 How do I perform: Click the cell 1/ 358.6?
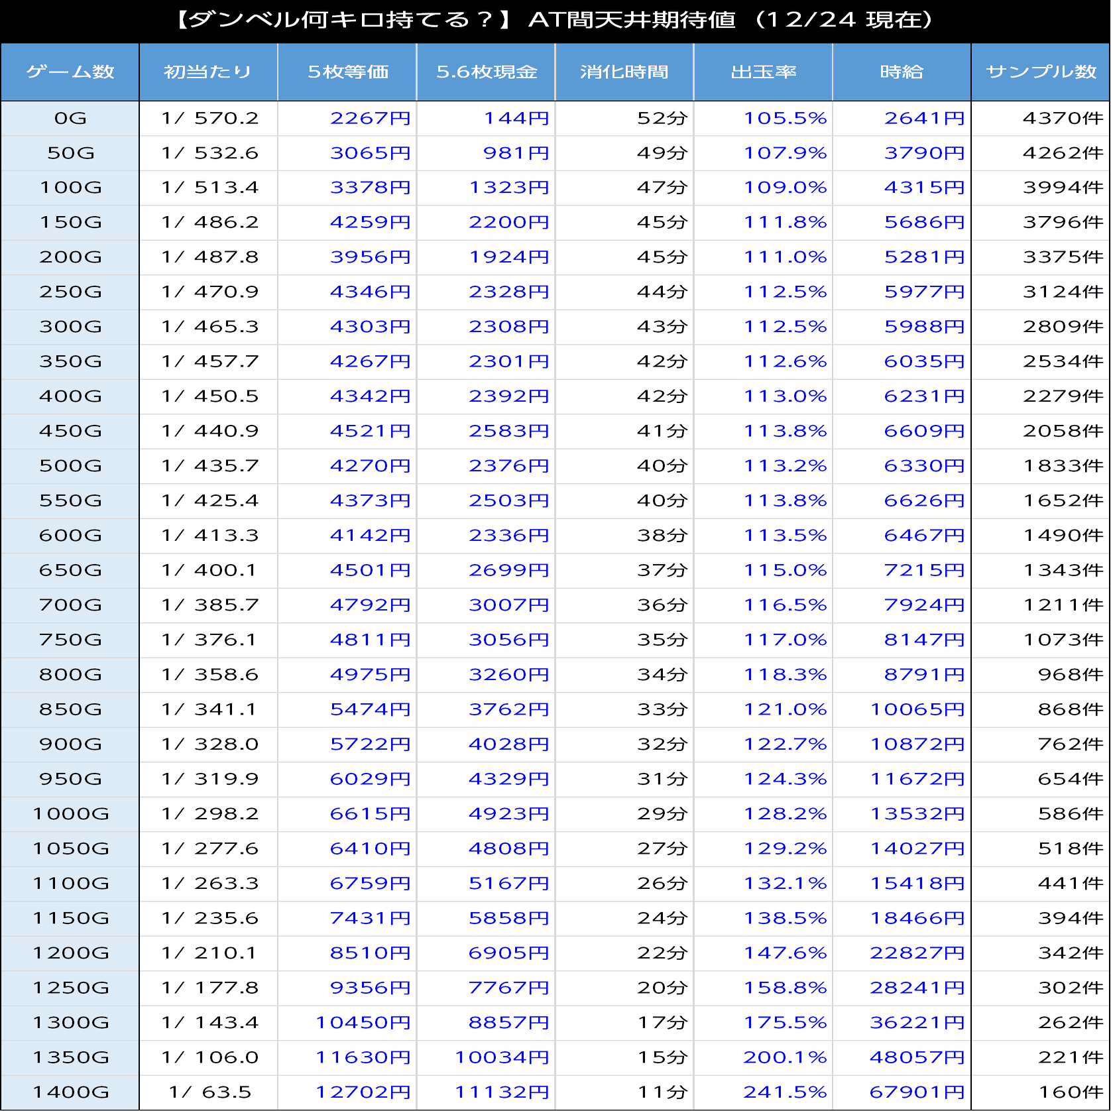209,675
